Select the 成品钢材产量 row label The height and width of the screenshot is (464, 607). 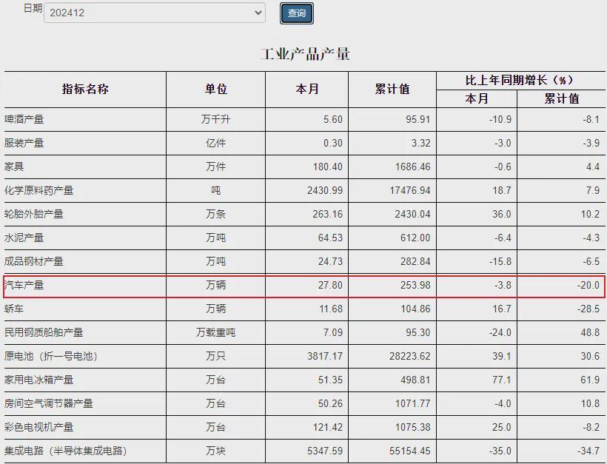pos(34,261)
